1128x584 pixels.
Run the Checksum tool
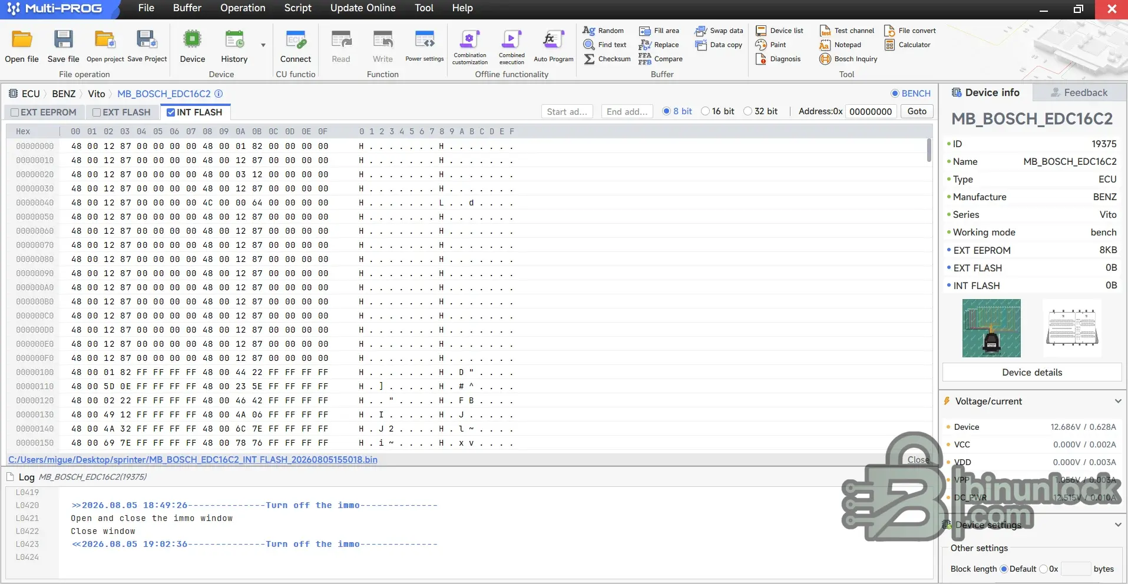click(607, 59)
